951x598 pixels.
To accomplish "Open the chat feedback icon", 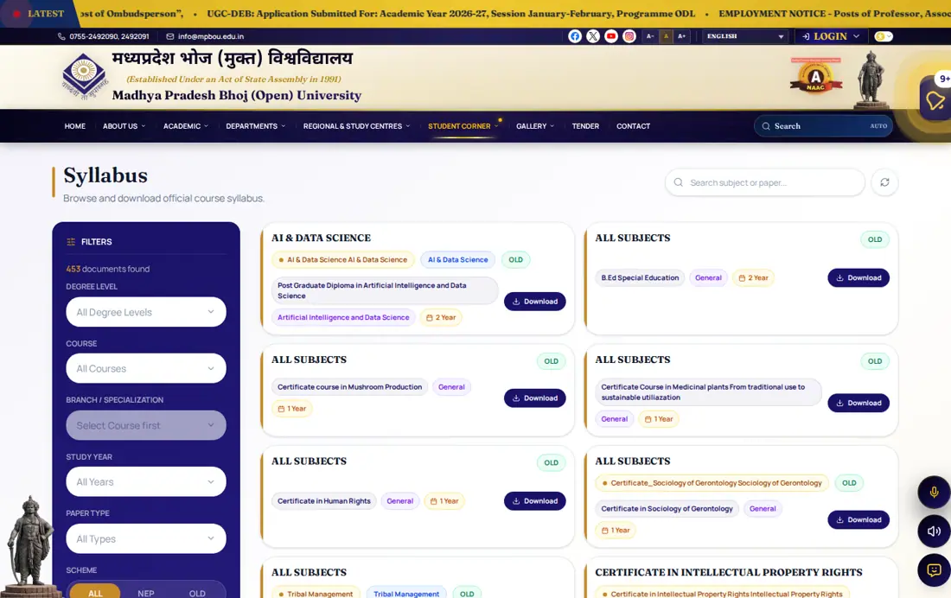I will (934, 570).
